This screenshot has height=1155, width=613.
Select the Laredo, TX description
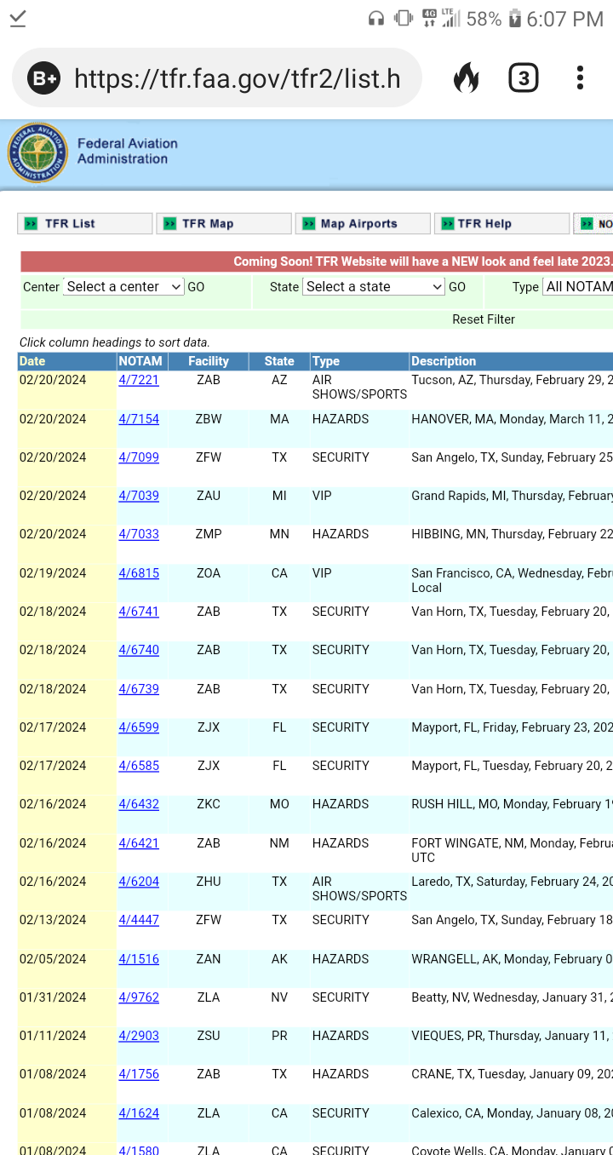[512, 882]
